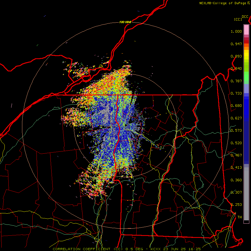This screenshot has height=251, width=251.
Task: Select the 0.467 value on the color scale
Action: pos(236,155)
